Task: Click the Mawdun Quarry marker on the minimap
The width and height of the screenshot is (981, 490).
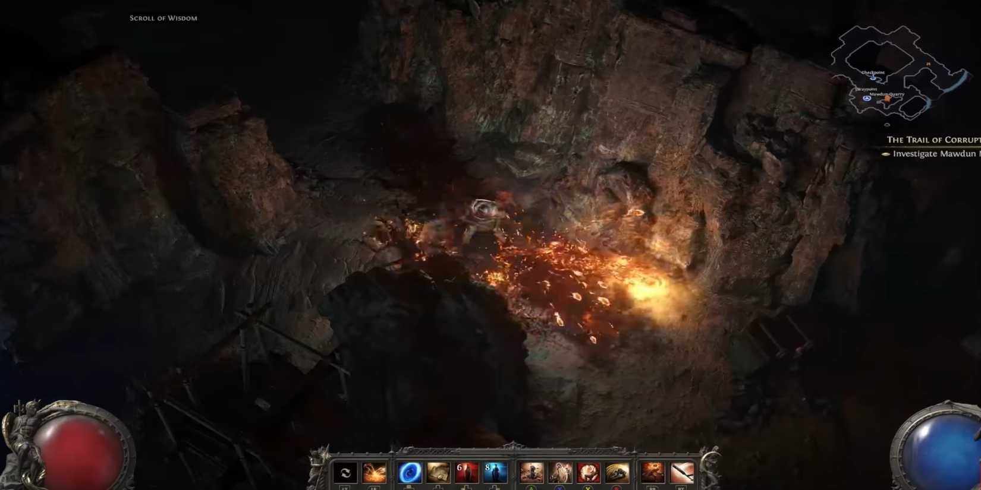Action: tap(887, 99)
